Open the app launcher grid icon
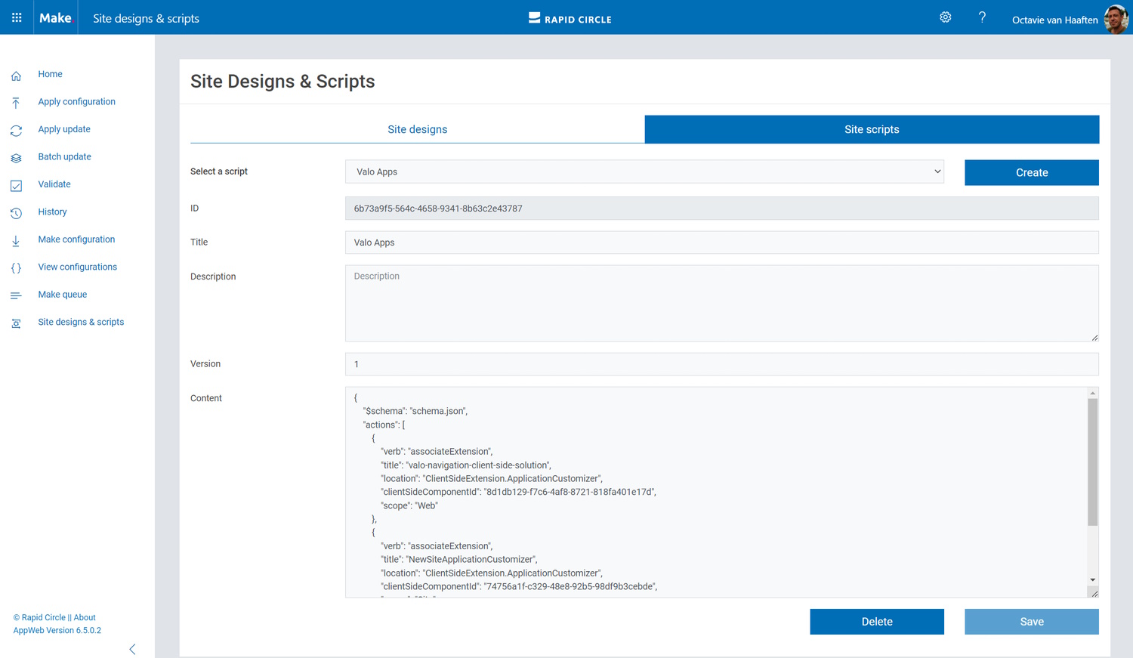The height and width of the screenshot is (658, 1133). 17,17
